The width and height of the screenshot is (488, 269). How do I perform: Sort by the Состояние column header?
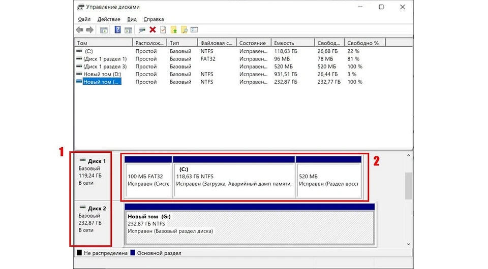[254, 43]
